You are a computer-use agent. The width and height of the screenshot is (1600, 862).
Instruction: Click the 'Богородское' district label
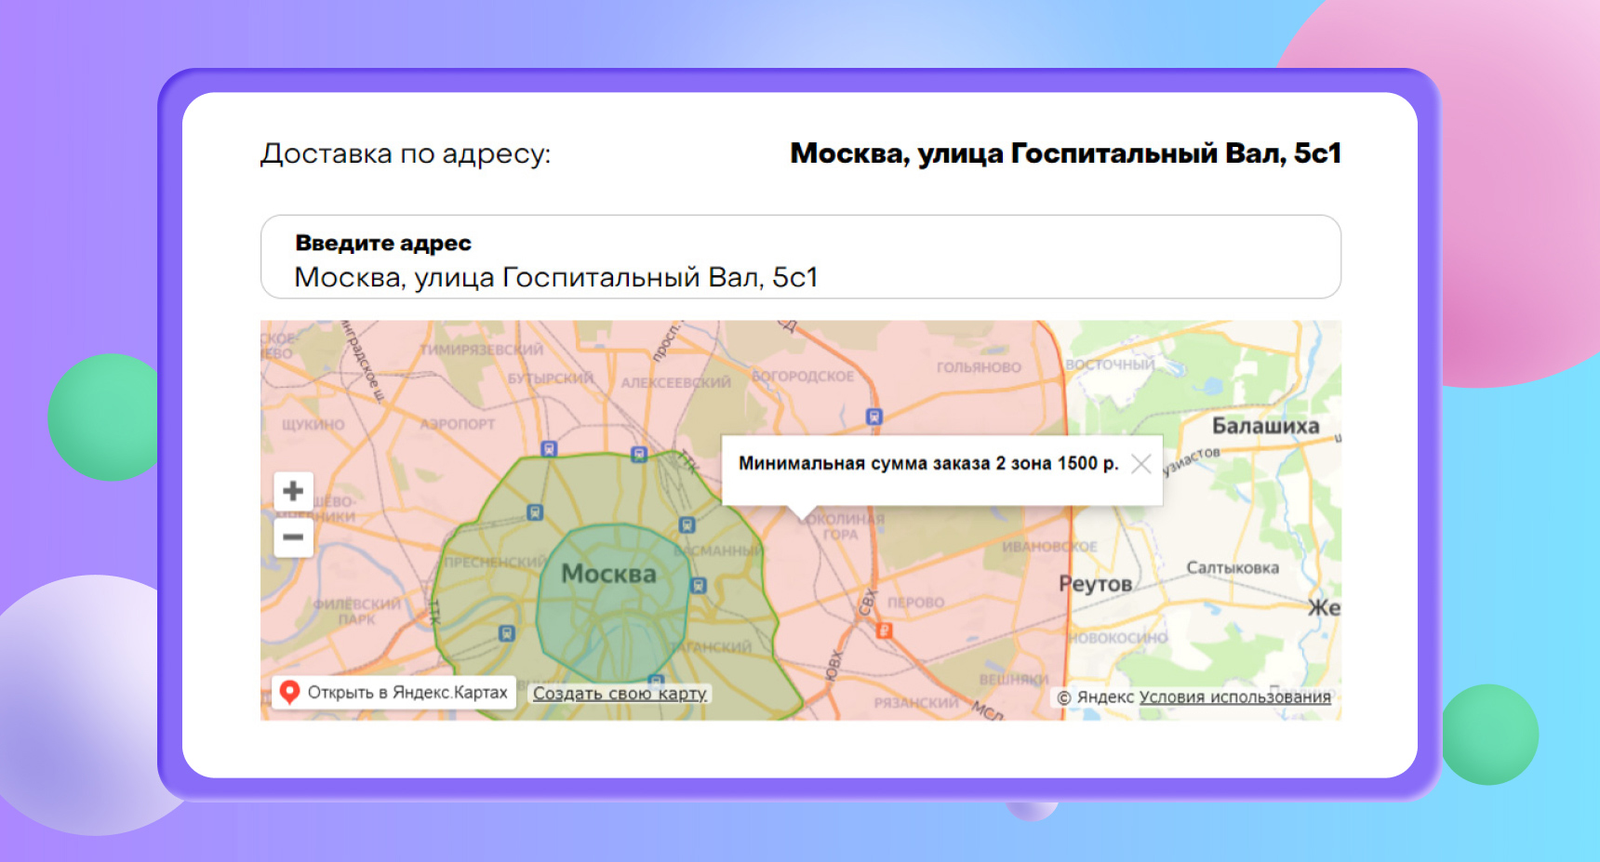point(803,377)
